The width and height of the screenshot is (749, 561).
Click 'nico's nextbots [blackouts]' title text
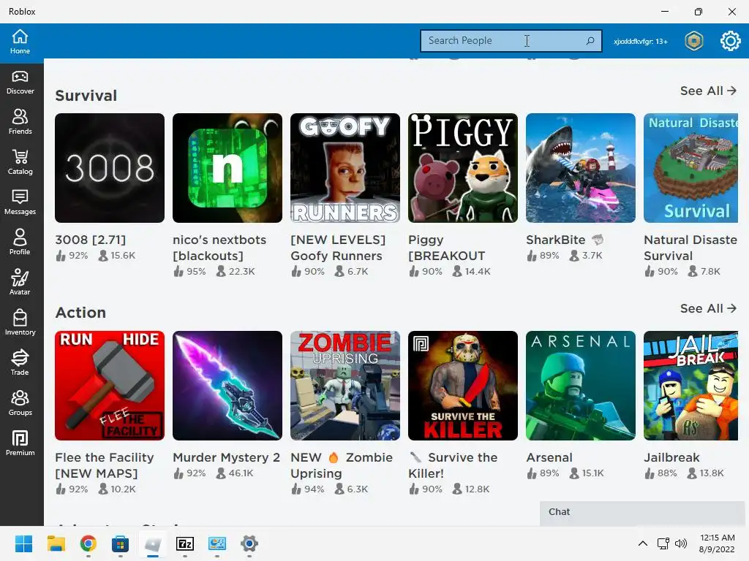coord(219,248)
